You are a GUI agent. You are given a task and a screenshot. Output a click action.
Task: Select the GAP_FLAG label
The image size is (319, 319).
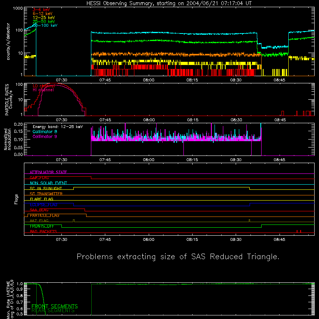coord(39,177)
